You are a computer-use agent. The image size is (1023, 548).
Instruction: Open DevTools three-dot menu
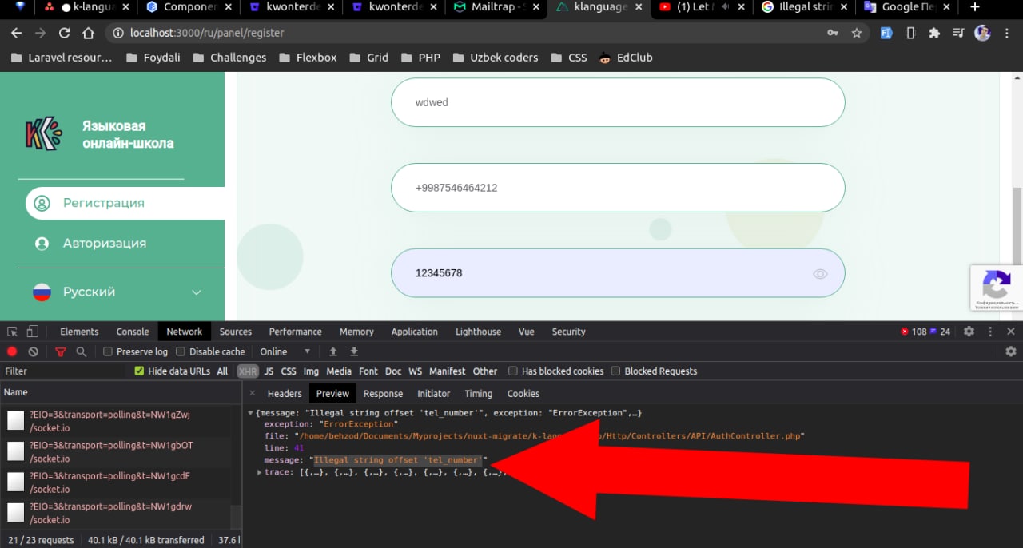[x=990, y=332]
